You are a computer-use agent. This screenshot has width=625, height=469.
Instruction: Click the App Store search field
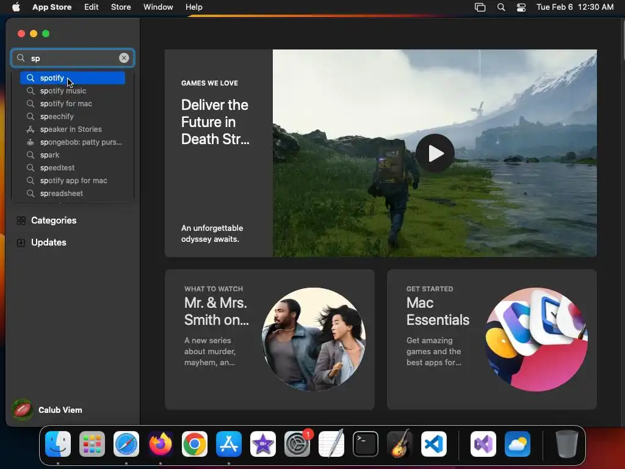click(x=73, y=58)
